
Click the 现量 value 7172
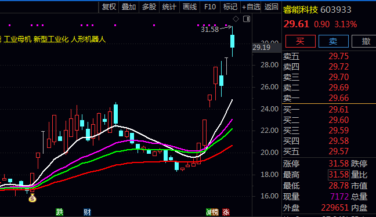pos(339,197)
